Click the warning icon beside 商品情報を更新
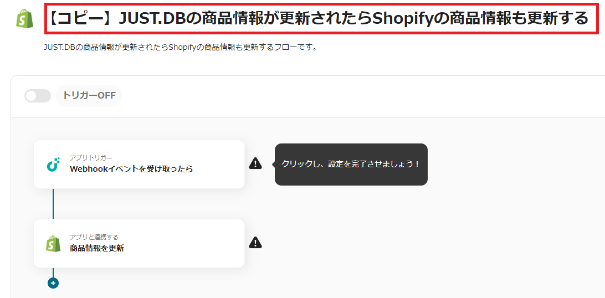 click(255, 243)
